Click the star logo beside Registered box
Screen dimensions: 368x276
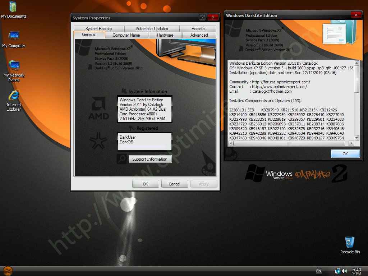click(98, 141)
